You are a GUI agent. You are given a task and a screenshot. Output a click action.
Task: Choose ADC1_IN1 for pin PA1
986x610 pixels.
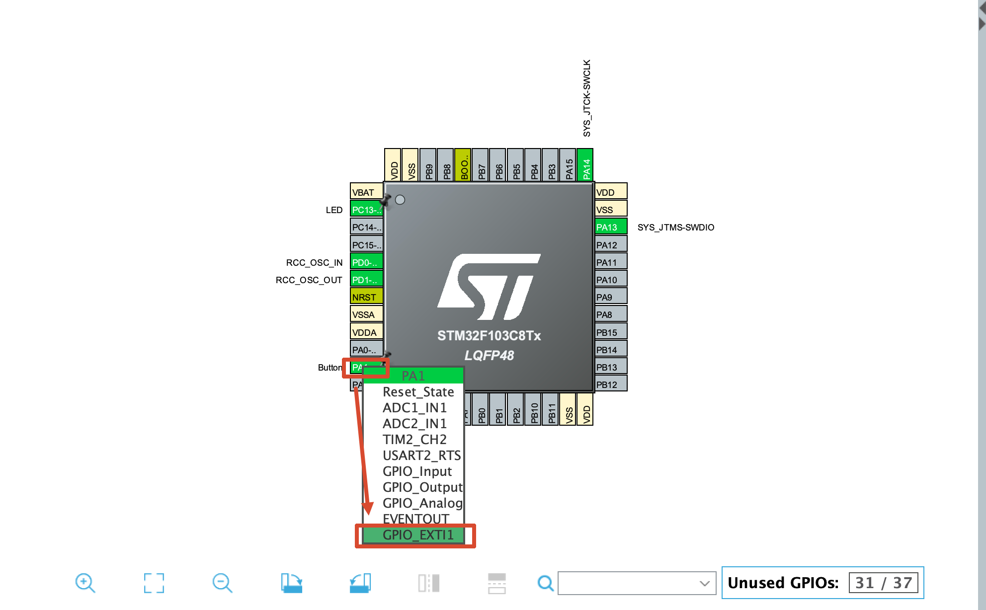pyautogui.click(x=414, y=408)
